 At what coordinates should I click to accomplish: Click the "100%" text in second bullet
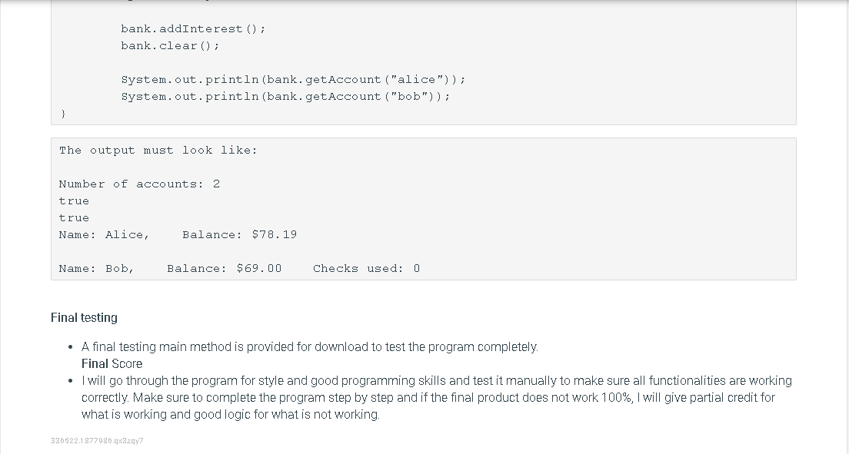click(x=616, y=398)
